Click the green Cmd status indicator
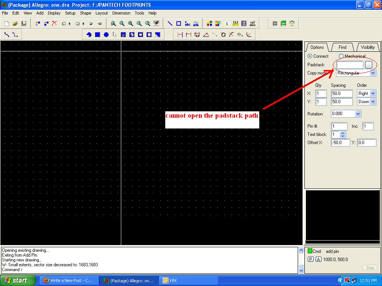Screen dimensions: 382x286 click(x=310, y=251)
